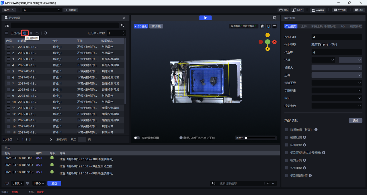367x195 pixels.
Task: Enable the 碰撞检测 (新版) checkbox
Action: [x=287, y=130]
